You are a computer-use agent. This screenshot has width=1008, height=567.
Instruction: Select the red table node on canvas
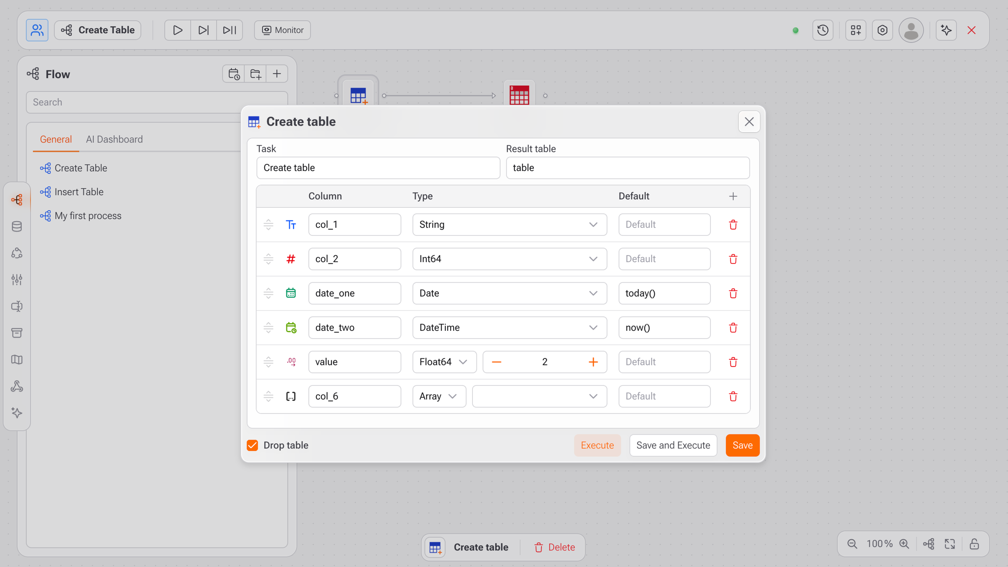tap(519, 95)
